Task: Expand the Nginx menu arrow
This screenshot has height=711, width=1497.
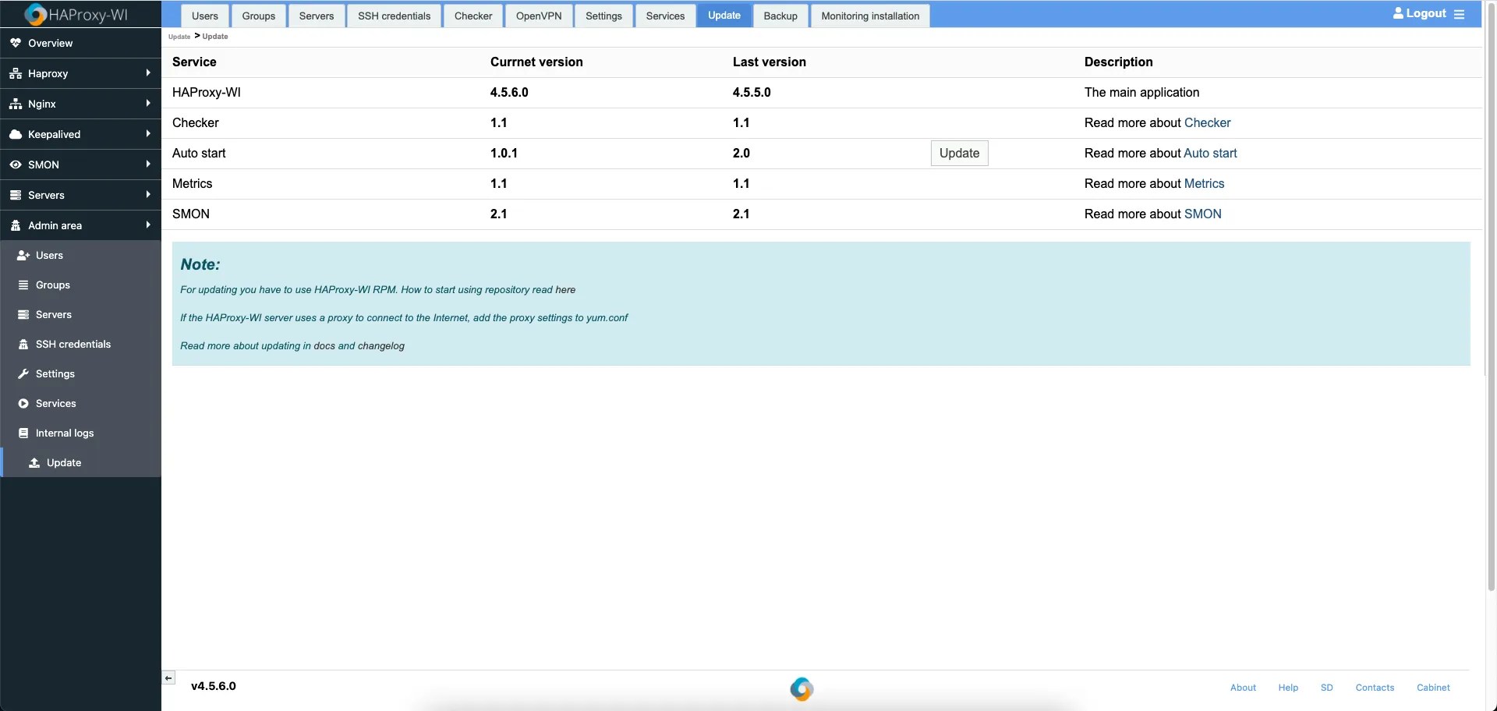Action: pyautogui.click(x=148, y=103)
